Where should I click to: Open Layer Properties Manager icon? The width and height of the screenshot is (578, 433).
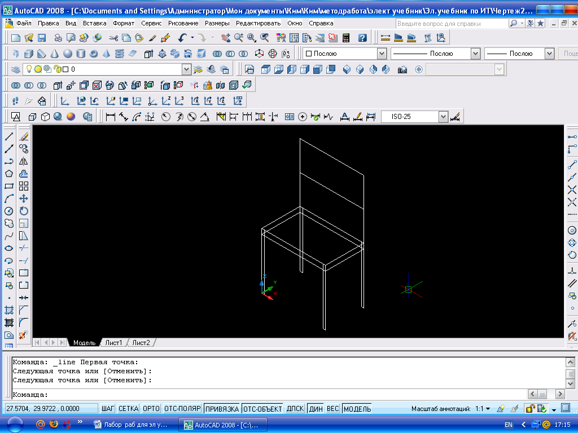15,69
